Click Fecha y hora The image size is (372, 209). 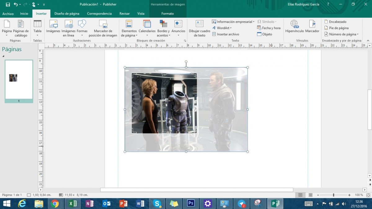[268, 28]
